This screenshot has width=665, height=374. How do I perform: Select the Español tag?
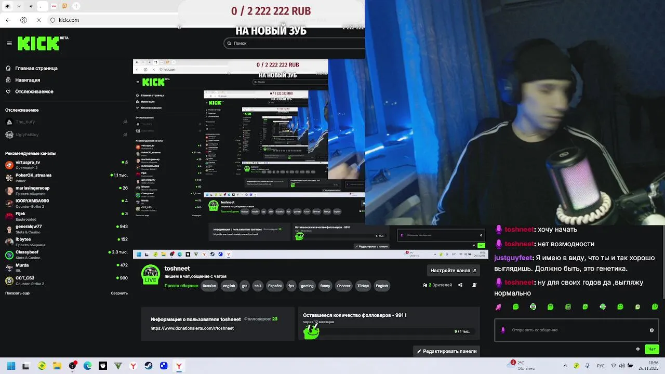tap(274, 286)
